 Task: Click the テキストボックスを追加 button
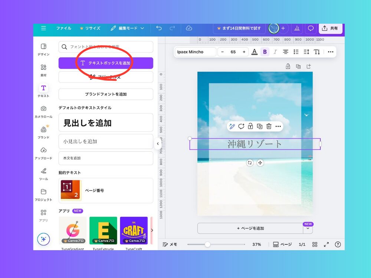(105, 63)
